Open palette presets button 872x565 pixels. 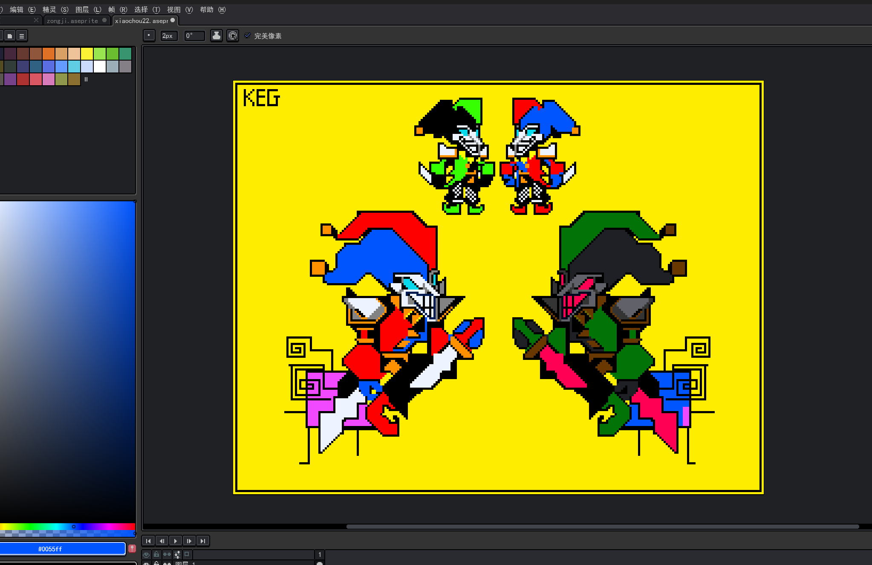(10, 36)
